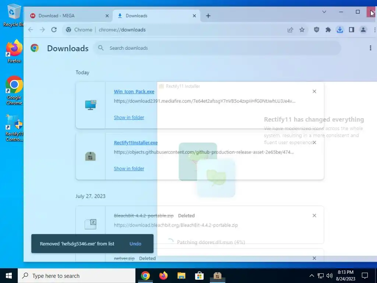Open Microsoft Store from the taskbar
The width and height of the screenshot is (377, 283).
coord(199,276)
